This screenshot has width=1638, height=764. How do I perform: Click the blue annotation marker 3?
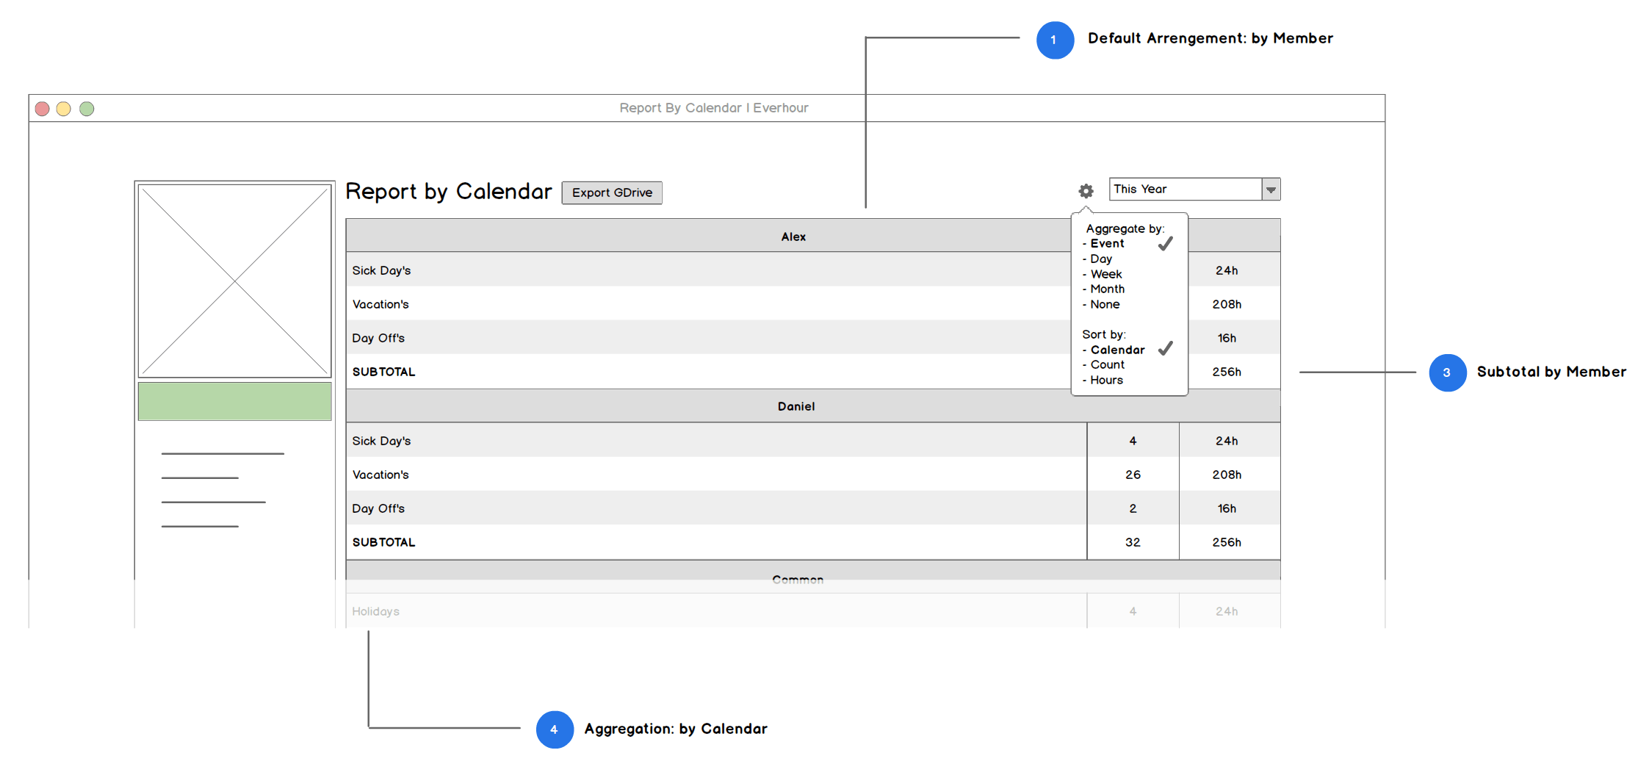tap(1446, 372)
